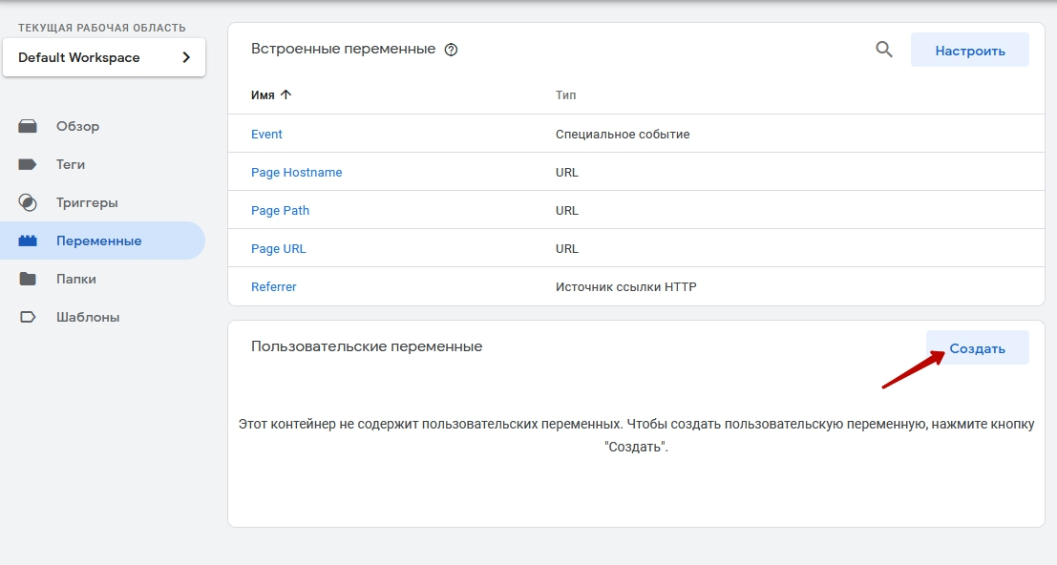Open help icon beside Встроенные переменные
The width and height of the screenshot is (1057, 565).
click(x=452, y=50)
